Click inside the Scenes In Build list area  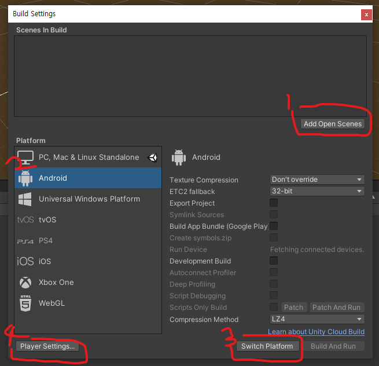click(190, 76)
